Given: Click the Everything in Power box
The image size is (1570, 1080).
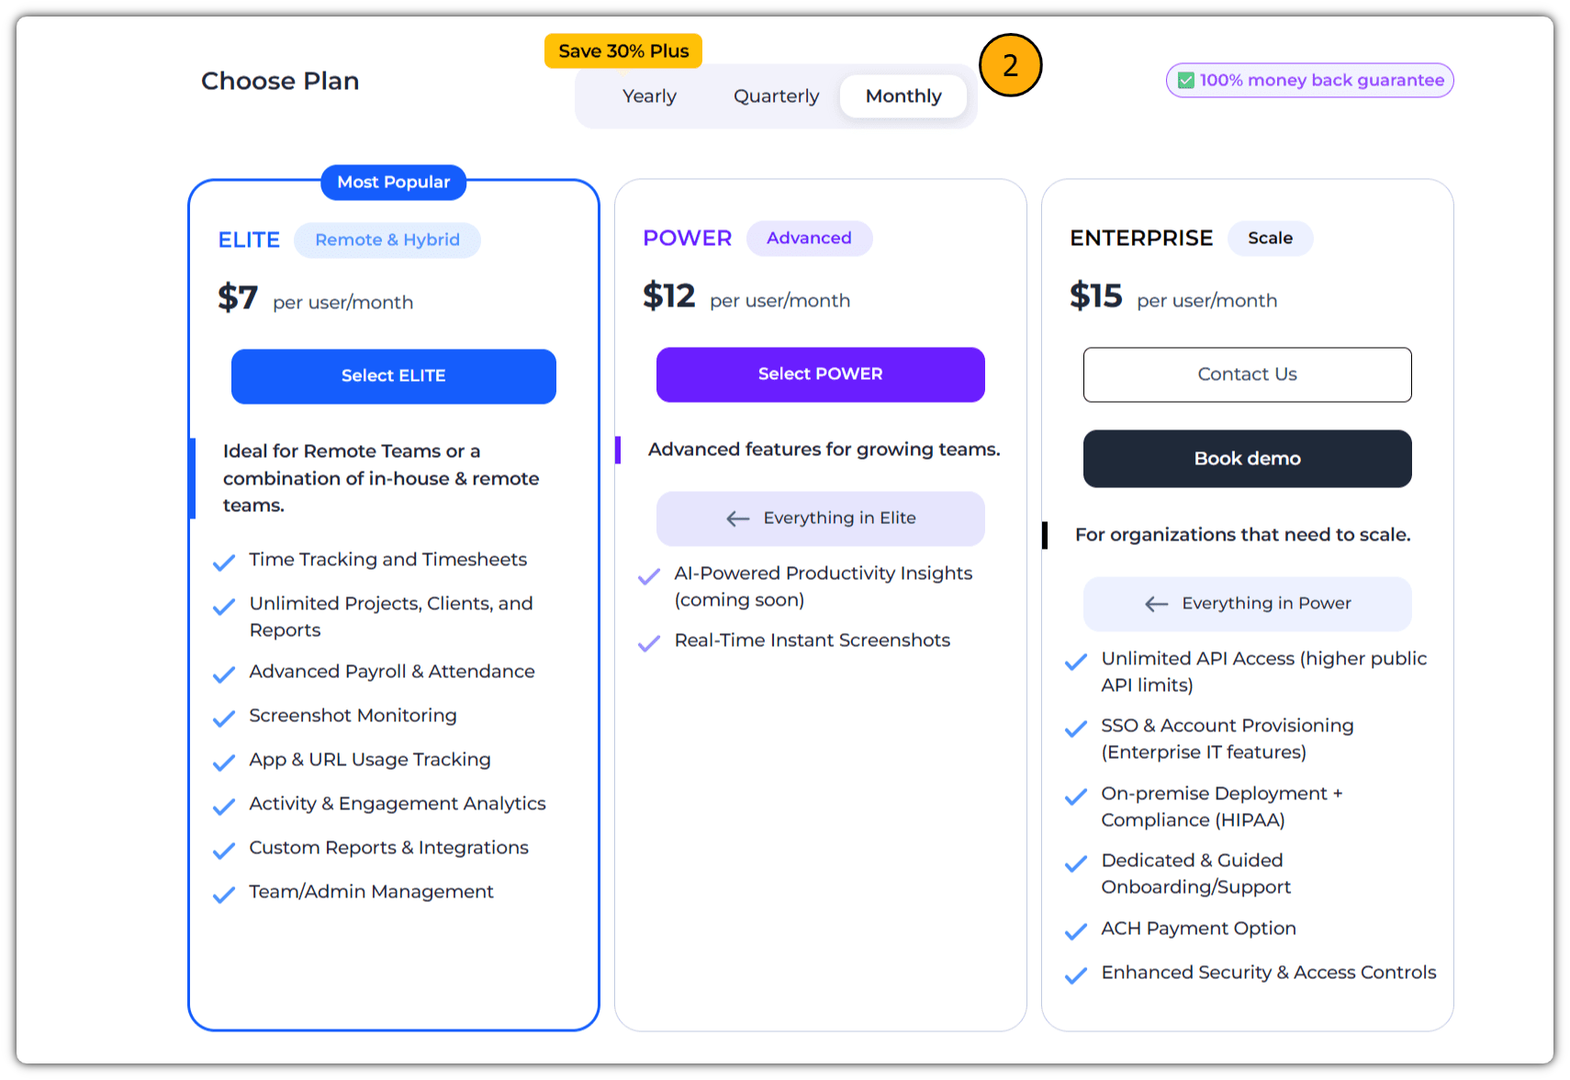Looking at the screenshot, I should point(1247,604).
